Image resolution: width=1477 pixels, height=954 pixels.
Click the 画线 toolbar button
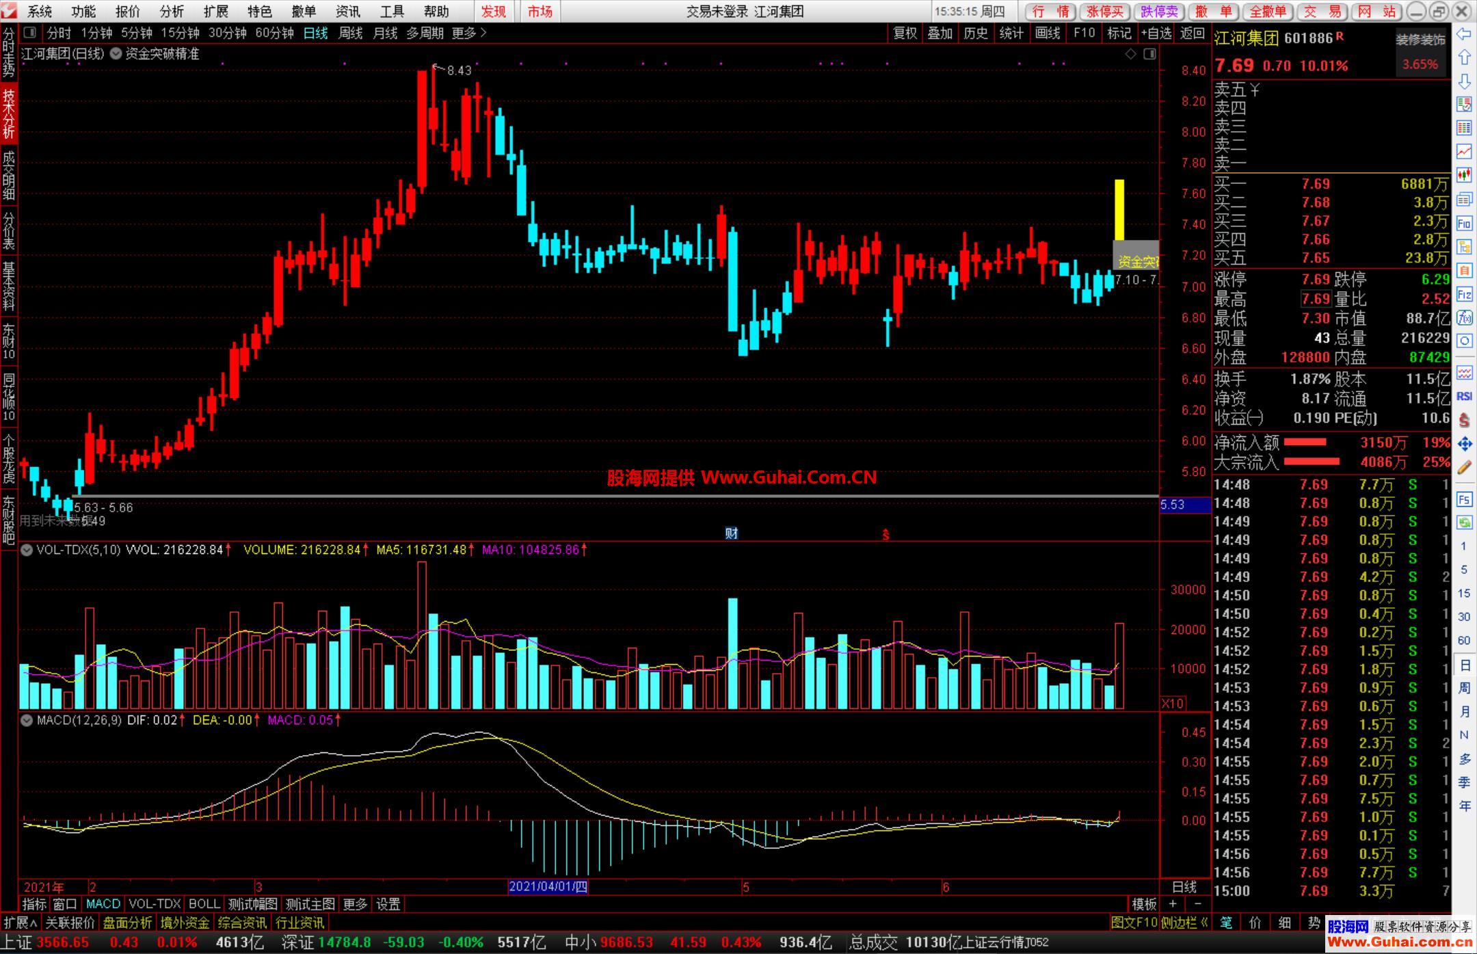(x=1047, y=33)
